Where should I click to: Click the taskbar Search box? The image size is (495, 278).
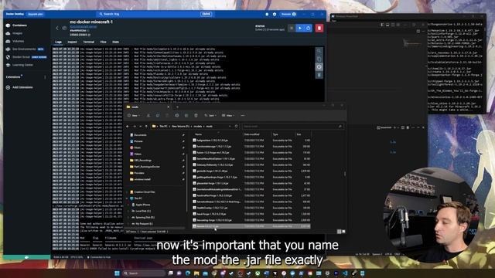(x=144, y=273)
